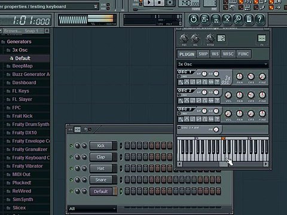Screen dimensions: 287x215
Task: Expand the FPC folder
Action: click(x=14, y=107)
